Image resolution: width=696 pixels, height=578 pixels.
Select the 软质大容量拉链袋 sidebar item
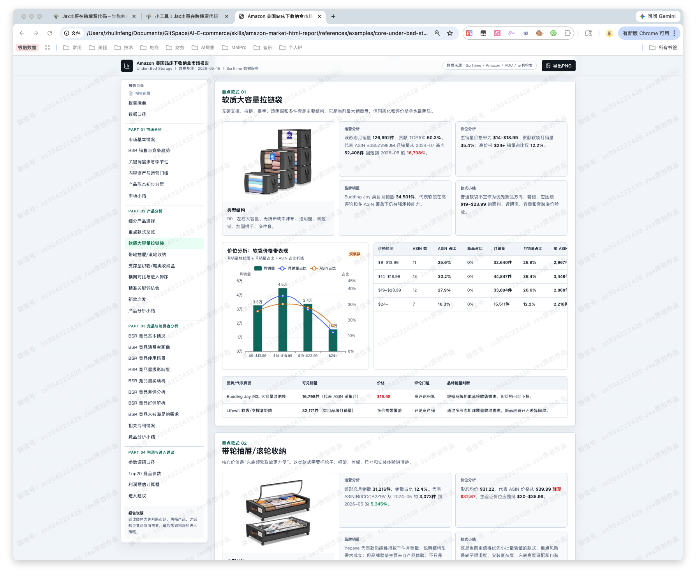tap(164, 243)
